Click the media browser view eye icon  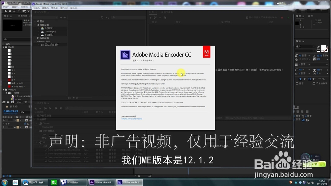108,18
